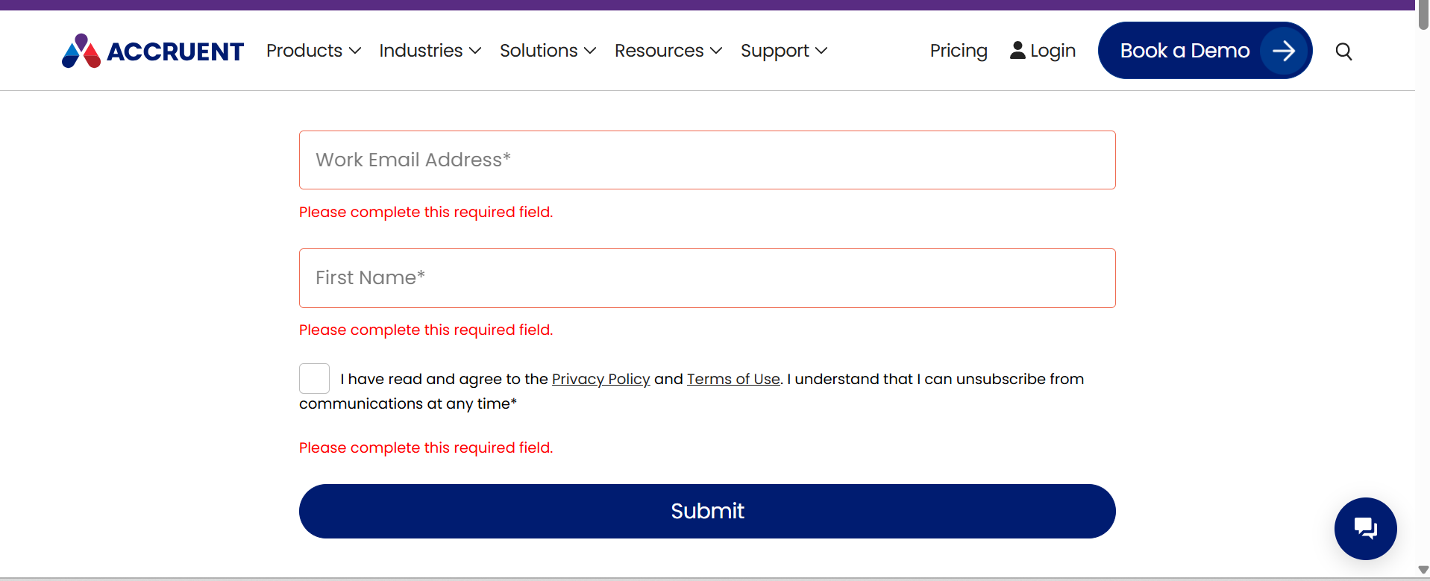Click the vertical page scrollbar thumb
This screenshot has width=1430, height=581.
pos(1423,15)
